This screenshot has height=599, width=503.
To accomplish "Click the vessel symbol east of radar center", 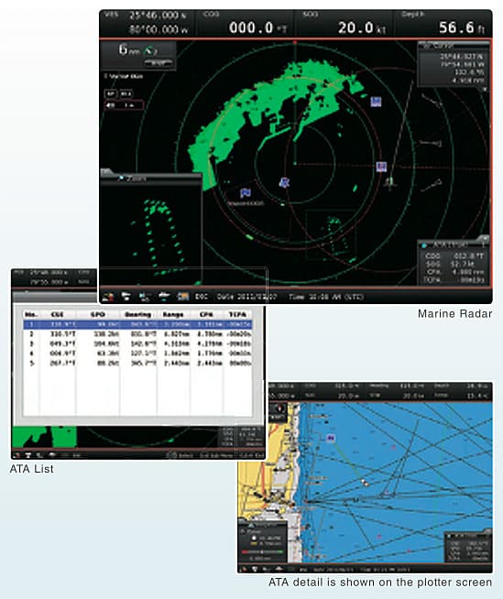I will pos(390,182).
